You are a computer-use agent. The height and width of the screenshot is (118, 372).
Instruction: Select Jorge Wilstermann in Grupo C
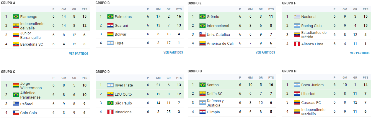point(31,86)
